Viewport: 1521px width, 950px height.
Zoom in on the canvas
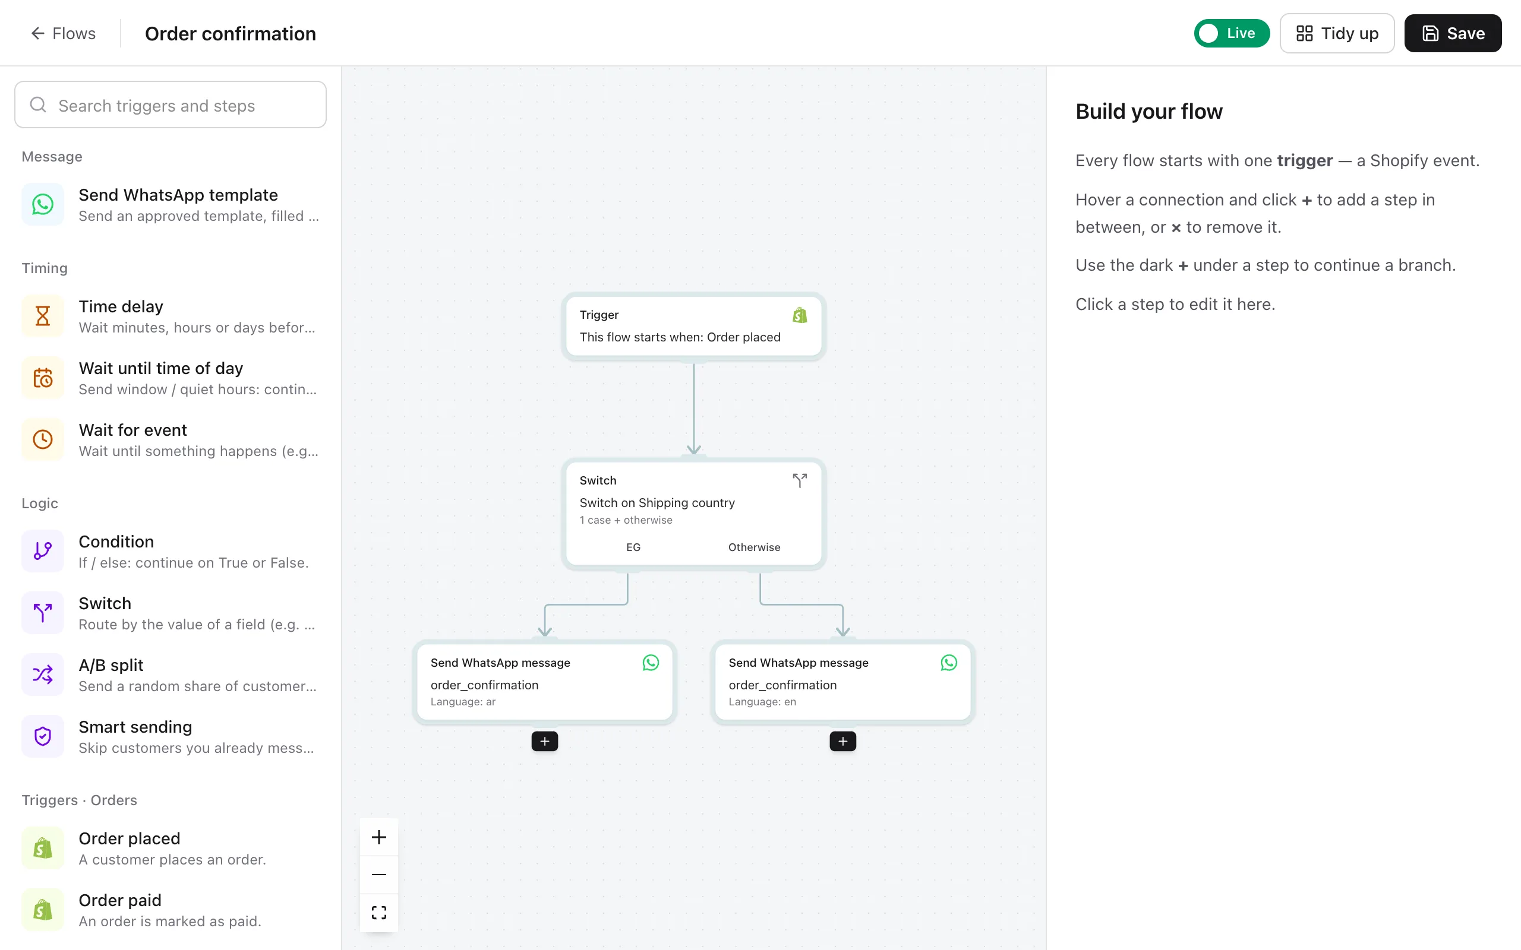coord(379,837)
